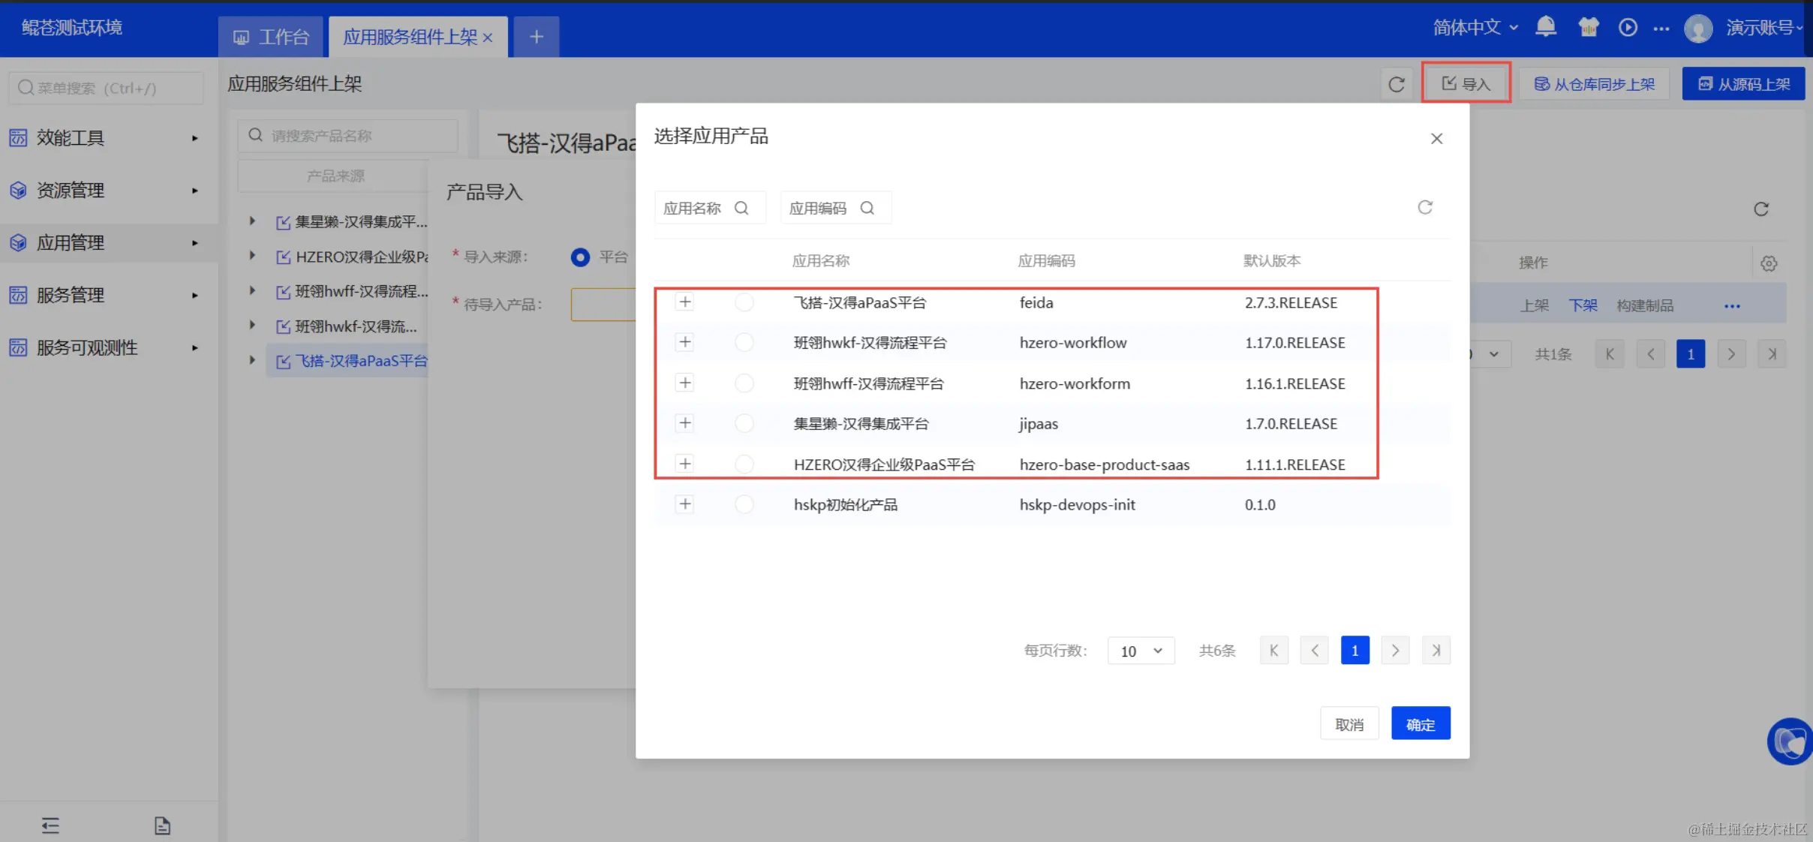Select radio for hskp初始化产品 row
The width and height of the screenshot is (1813, 842).
pyautogui.click(x=744, y=504)
